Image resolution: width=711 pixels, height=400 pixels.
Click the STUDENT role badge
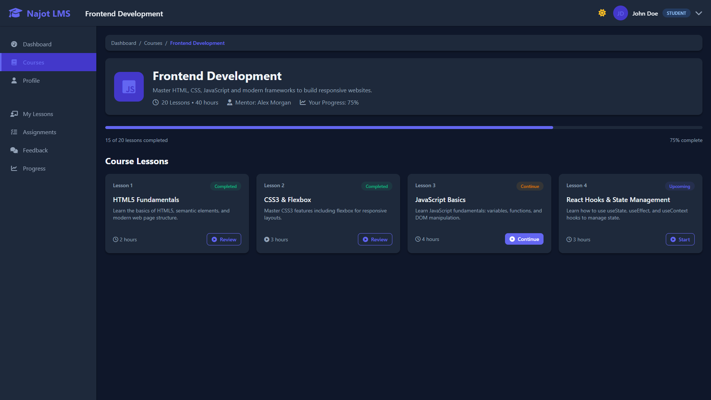point(676,13)
